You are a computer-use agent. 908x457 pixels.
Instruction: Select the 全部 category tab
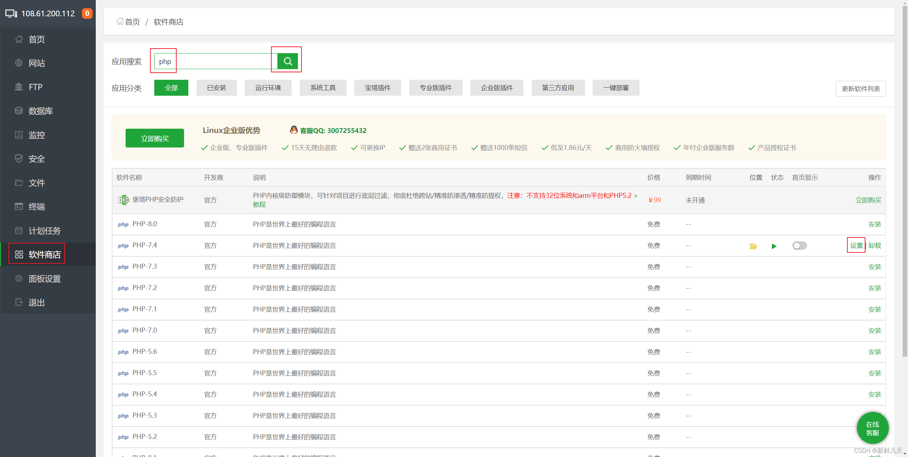(171, 88)
